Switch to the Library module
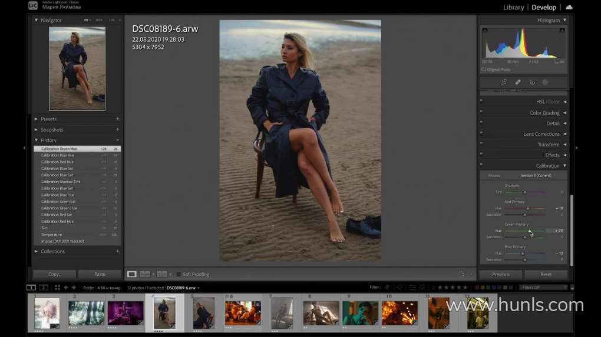601x337 pixels. click(x=513, y=8)
